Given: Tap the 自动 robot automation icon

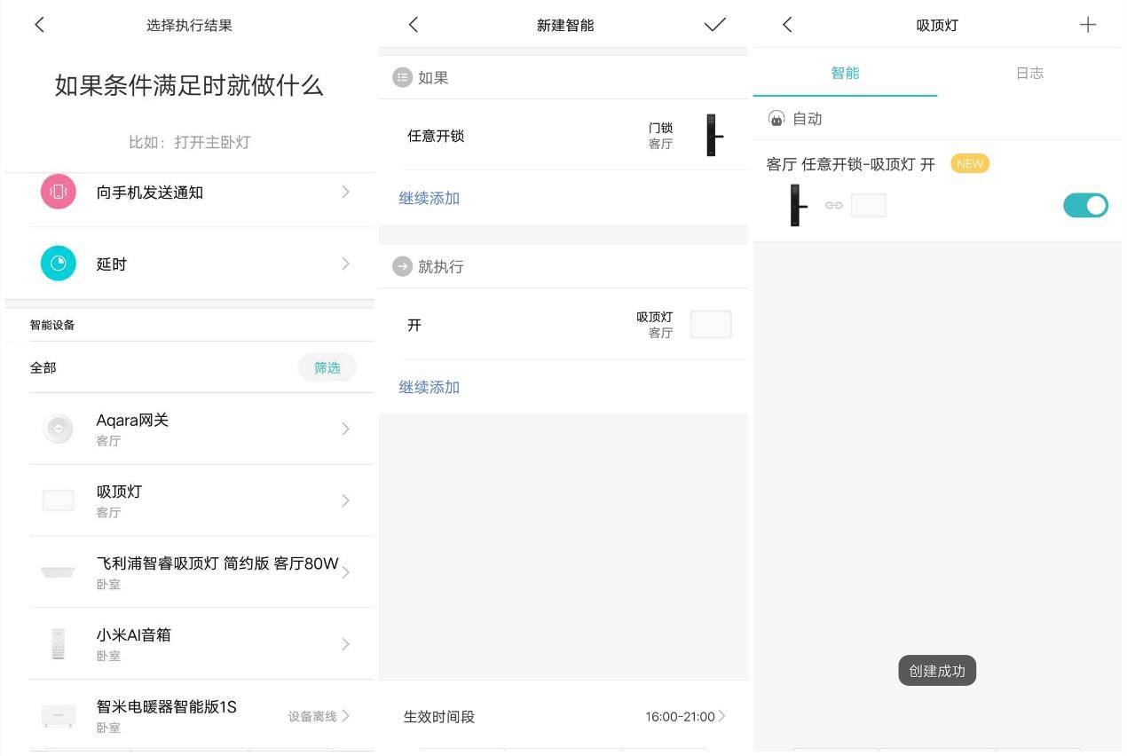Looking at the screenshot, I should click(x=776, y=117).
